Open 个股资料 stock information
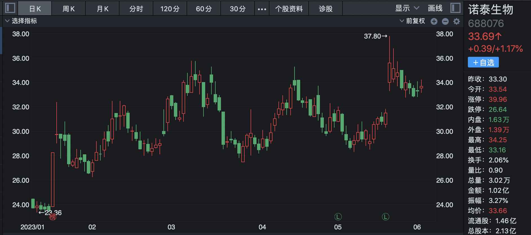The width and height of the screenshot is (531, 235). [x=289, y=9]
